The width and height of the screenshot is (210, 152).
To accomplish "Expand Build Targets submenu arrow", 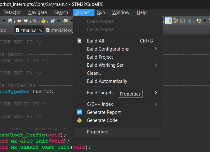I will (156, 93).
